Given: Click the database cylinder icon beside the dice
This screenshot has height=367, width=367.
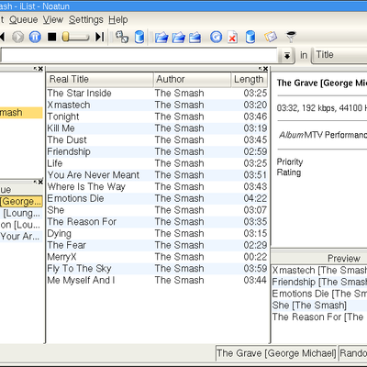Looking at the screenshot, I should click(x=139, y=37).
